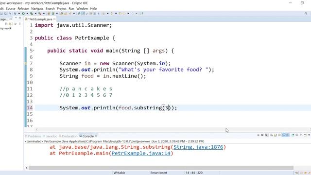Jump to Last Edit Location
This screenshot has height=175, width=311.
coord(120,14)
